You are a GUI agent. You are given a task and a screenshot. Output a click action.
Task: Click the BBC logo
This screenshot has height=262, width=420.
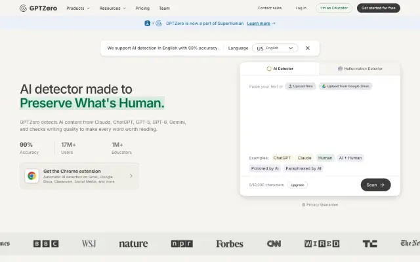pos(46,244)
